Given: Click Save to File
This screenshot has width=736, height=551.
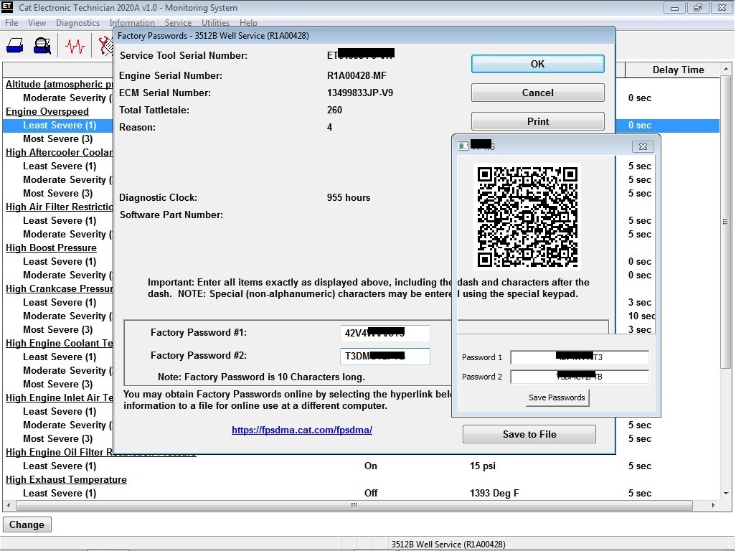Looking at the screenshot, I should click(529, 434).
